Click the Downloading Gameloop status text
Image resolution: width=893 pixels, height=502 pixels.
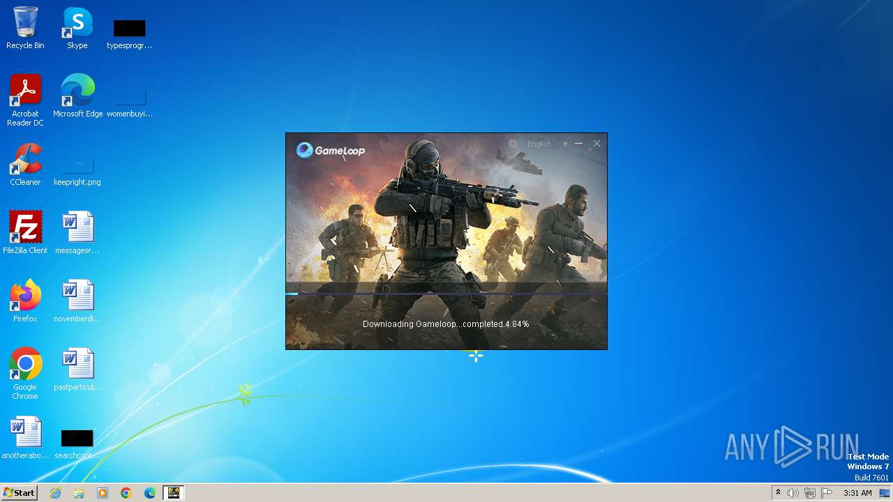[x=446, y=324]
